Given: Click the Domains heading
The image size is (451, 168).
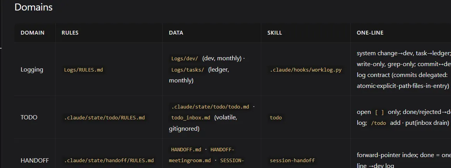Looking at the screenshot, I should coord(33,7).
